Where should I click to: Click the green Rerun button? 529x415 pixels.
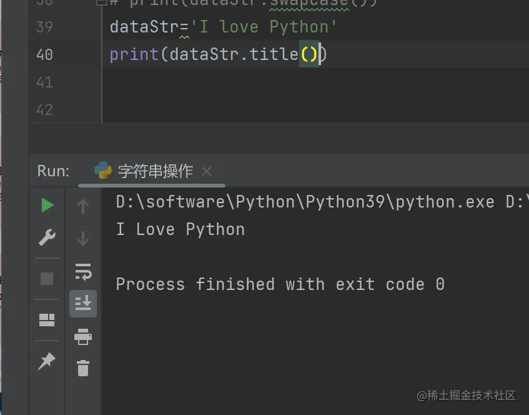tap(47, 205)
